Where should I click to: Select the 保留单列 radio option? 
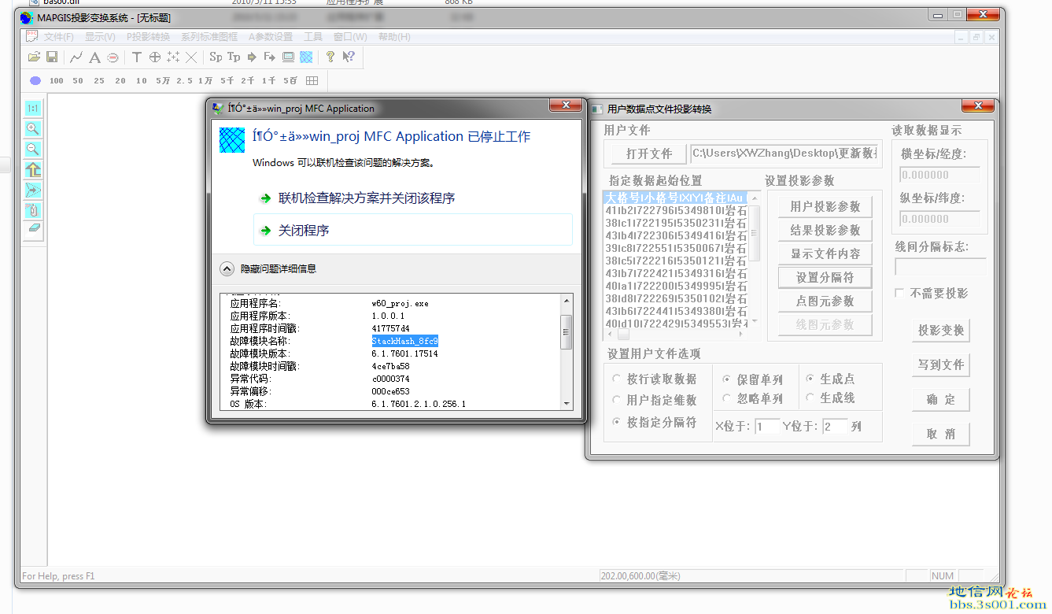726,379
